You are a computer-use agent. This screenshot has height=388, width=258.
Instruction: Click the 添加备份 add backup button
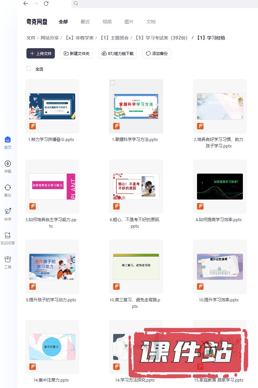point(157,53)
